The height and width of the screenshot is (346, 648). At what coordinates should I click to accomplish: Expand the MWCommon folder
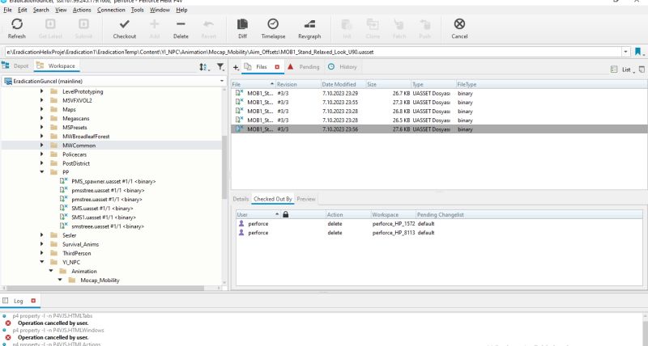point(42,146)
